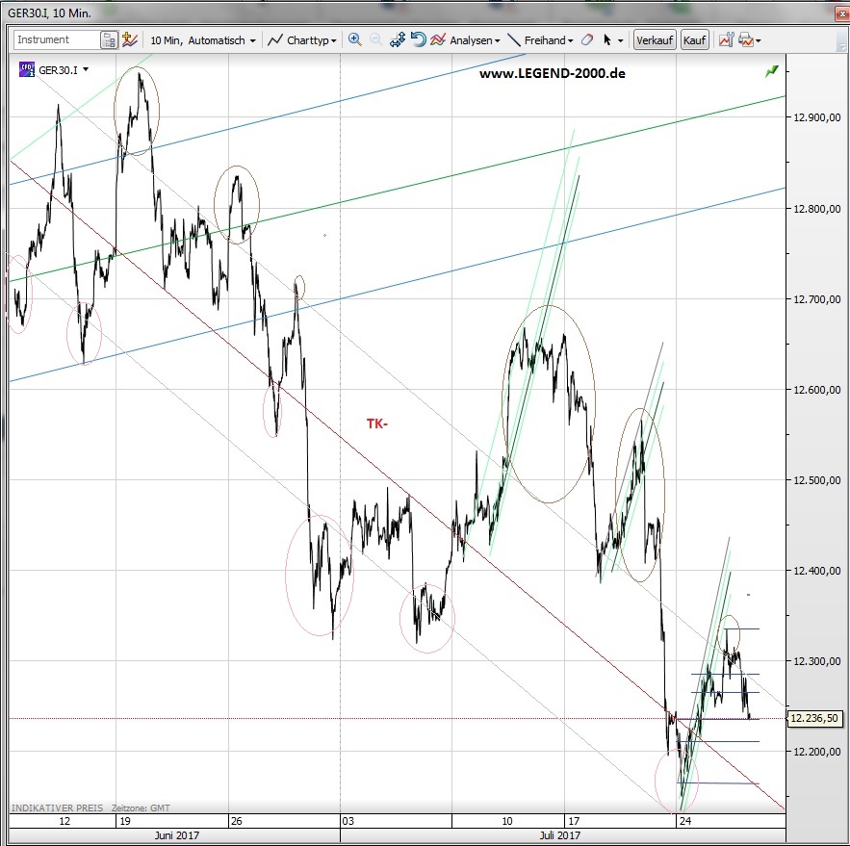The width and height of the screenshot is (850, 846).
Task: Click the undo arrow icon
Action: point(418,39)
